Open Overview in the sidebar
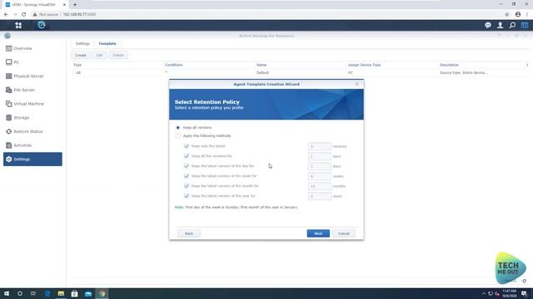533x299 pixels. [32, 48]
